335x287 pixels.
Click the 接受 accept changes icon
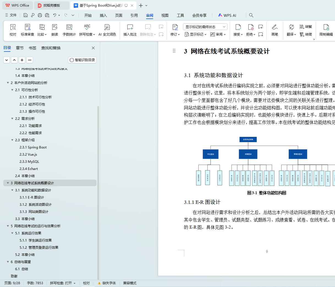coord(238,27)
